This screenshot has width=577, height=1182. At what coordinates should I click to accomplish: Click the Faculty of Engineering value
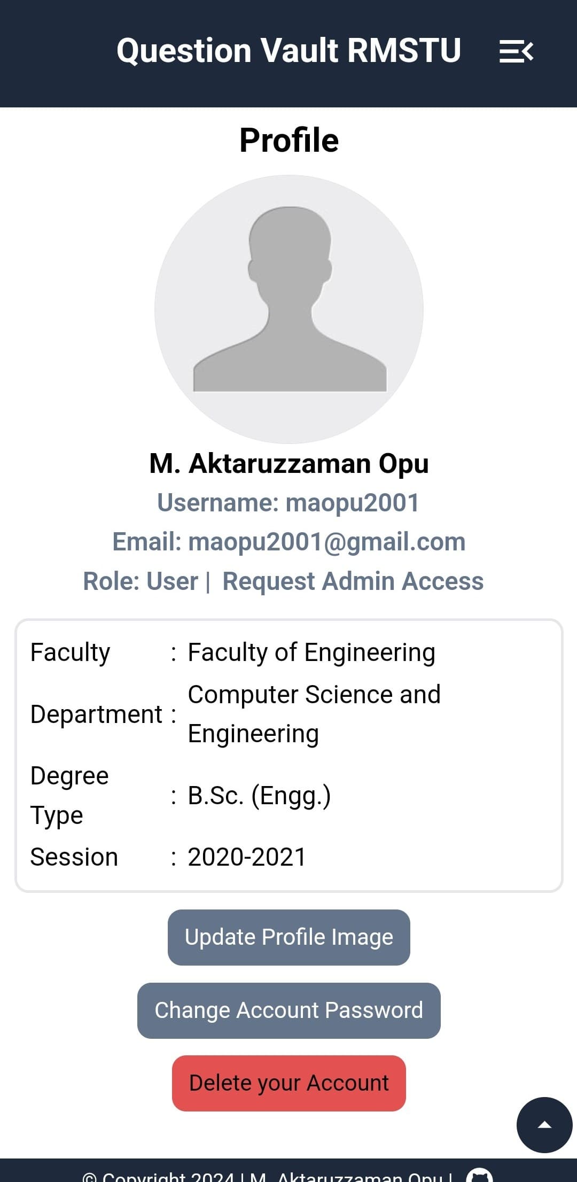(311, 652)
